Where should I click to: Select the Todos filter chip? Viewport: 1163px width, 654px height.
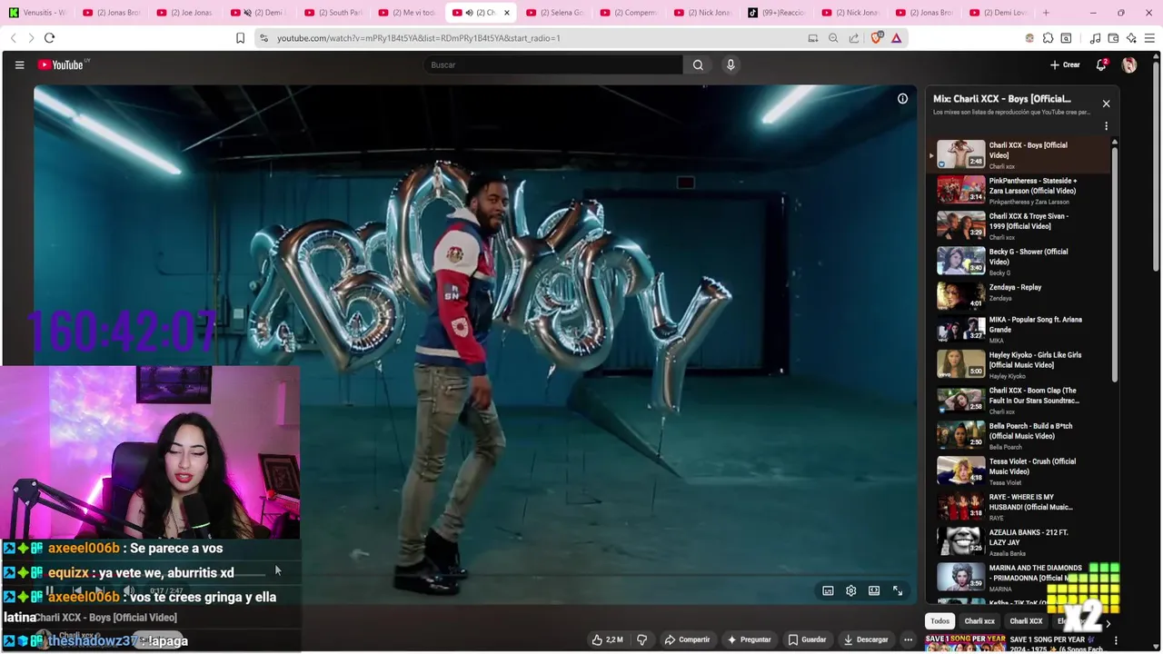[x=939, y=621]
